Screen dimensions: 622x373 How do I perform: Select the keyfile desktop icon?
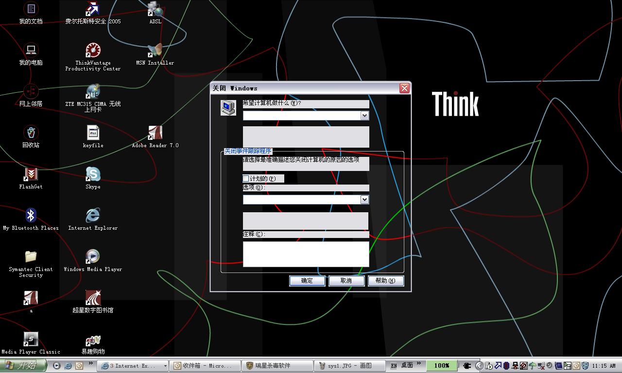coord(93,136)
